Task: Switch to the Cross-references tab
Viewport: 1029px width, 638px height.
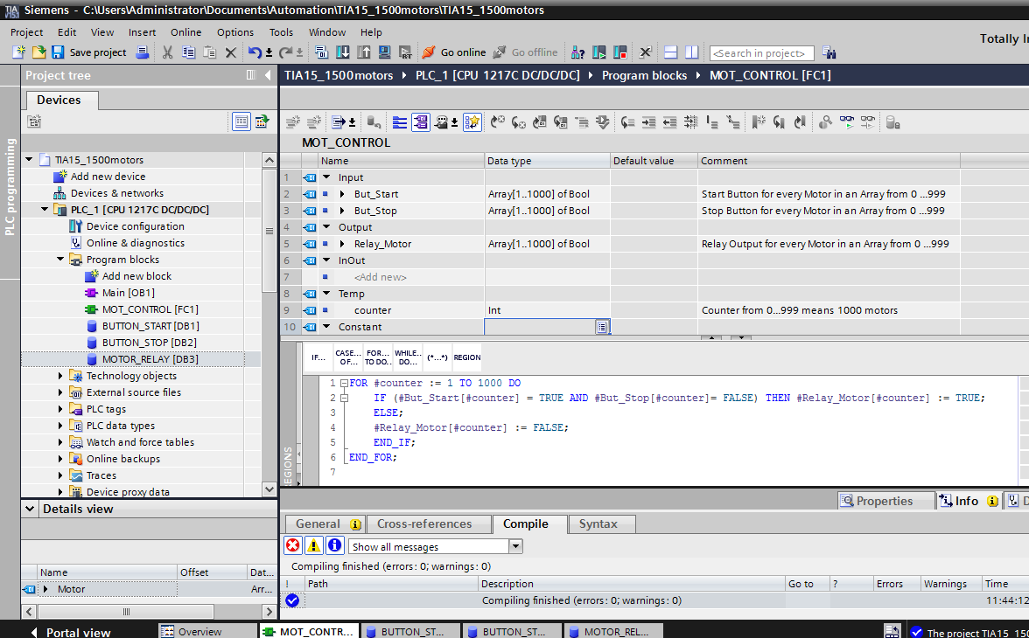Action: (424, 524)
